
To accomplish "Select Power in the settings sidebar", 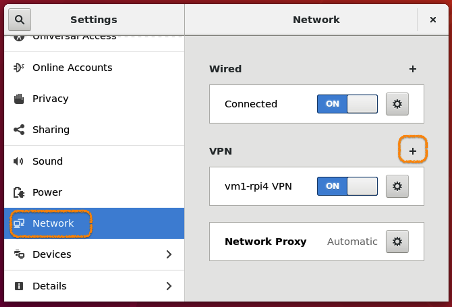I will (x=47, y=192).
